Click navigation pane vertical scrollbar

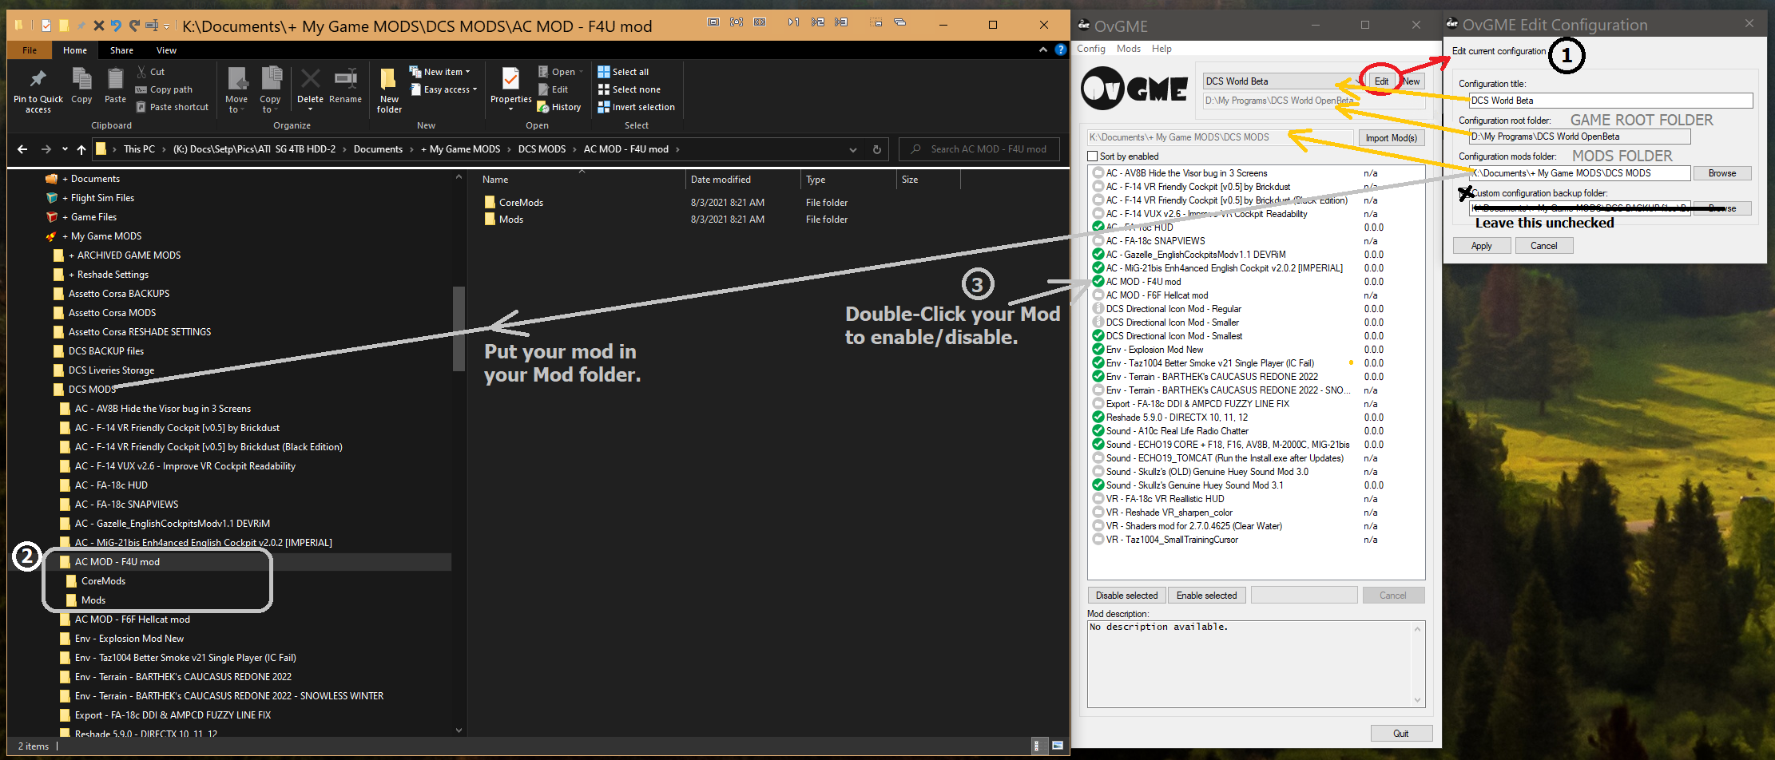pyautogui.click(x=459, y=329)
